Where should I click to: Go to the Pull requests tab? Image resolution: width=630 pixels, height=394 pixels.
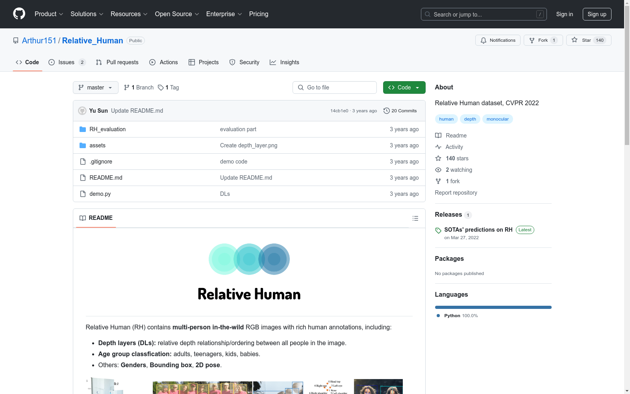click(x=117, y=62)
